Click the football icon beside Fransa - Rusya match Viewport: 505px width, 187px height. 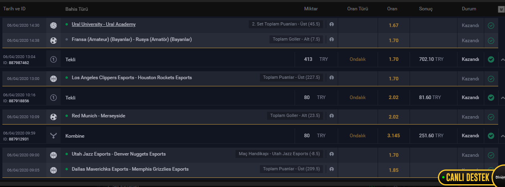pyautogui.click(x=53, y=40)
